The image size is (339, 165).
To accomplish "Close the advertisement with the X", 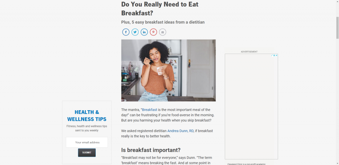I will [276, 55].
